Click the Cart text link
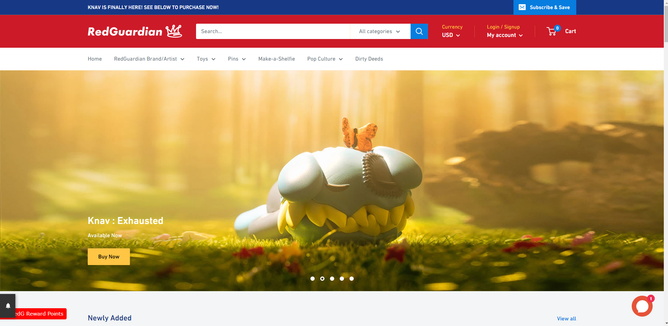 click(570, 31)
